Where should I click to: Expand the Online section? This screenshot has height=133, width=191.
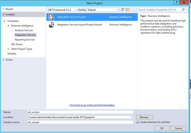coord(3,60)
